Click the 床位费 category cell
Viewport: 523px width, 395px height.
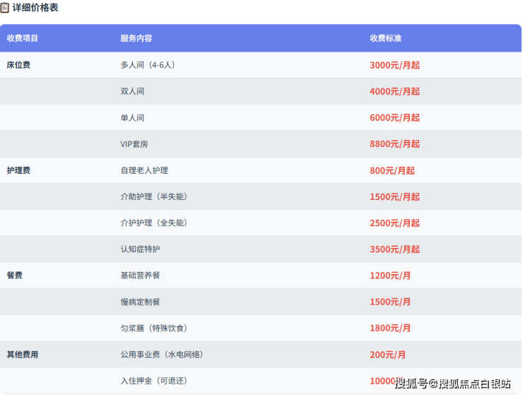(x=18, y=65)
